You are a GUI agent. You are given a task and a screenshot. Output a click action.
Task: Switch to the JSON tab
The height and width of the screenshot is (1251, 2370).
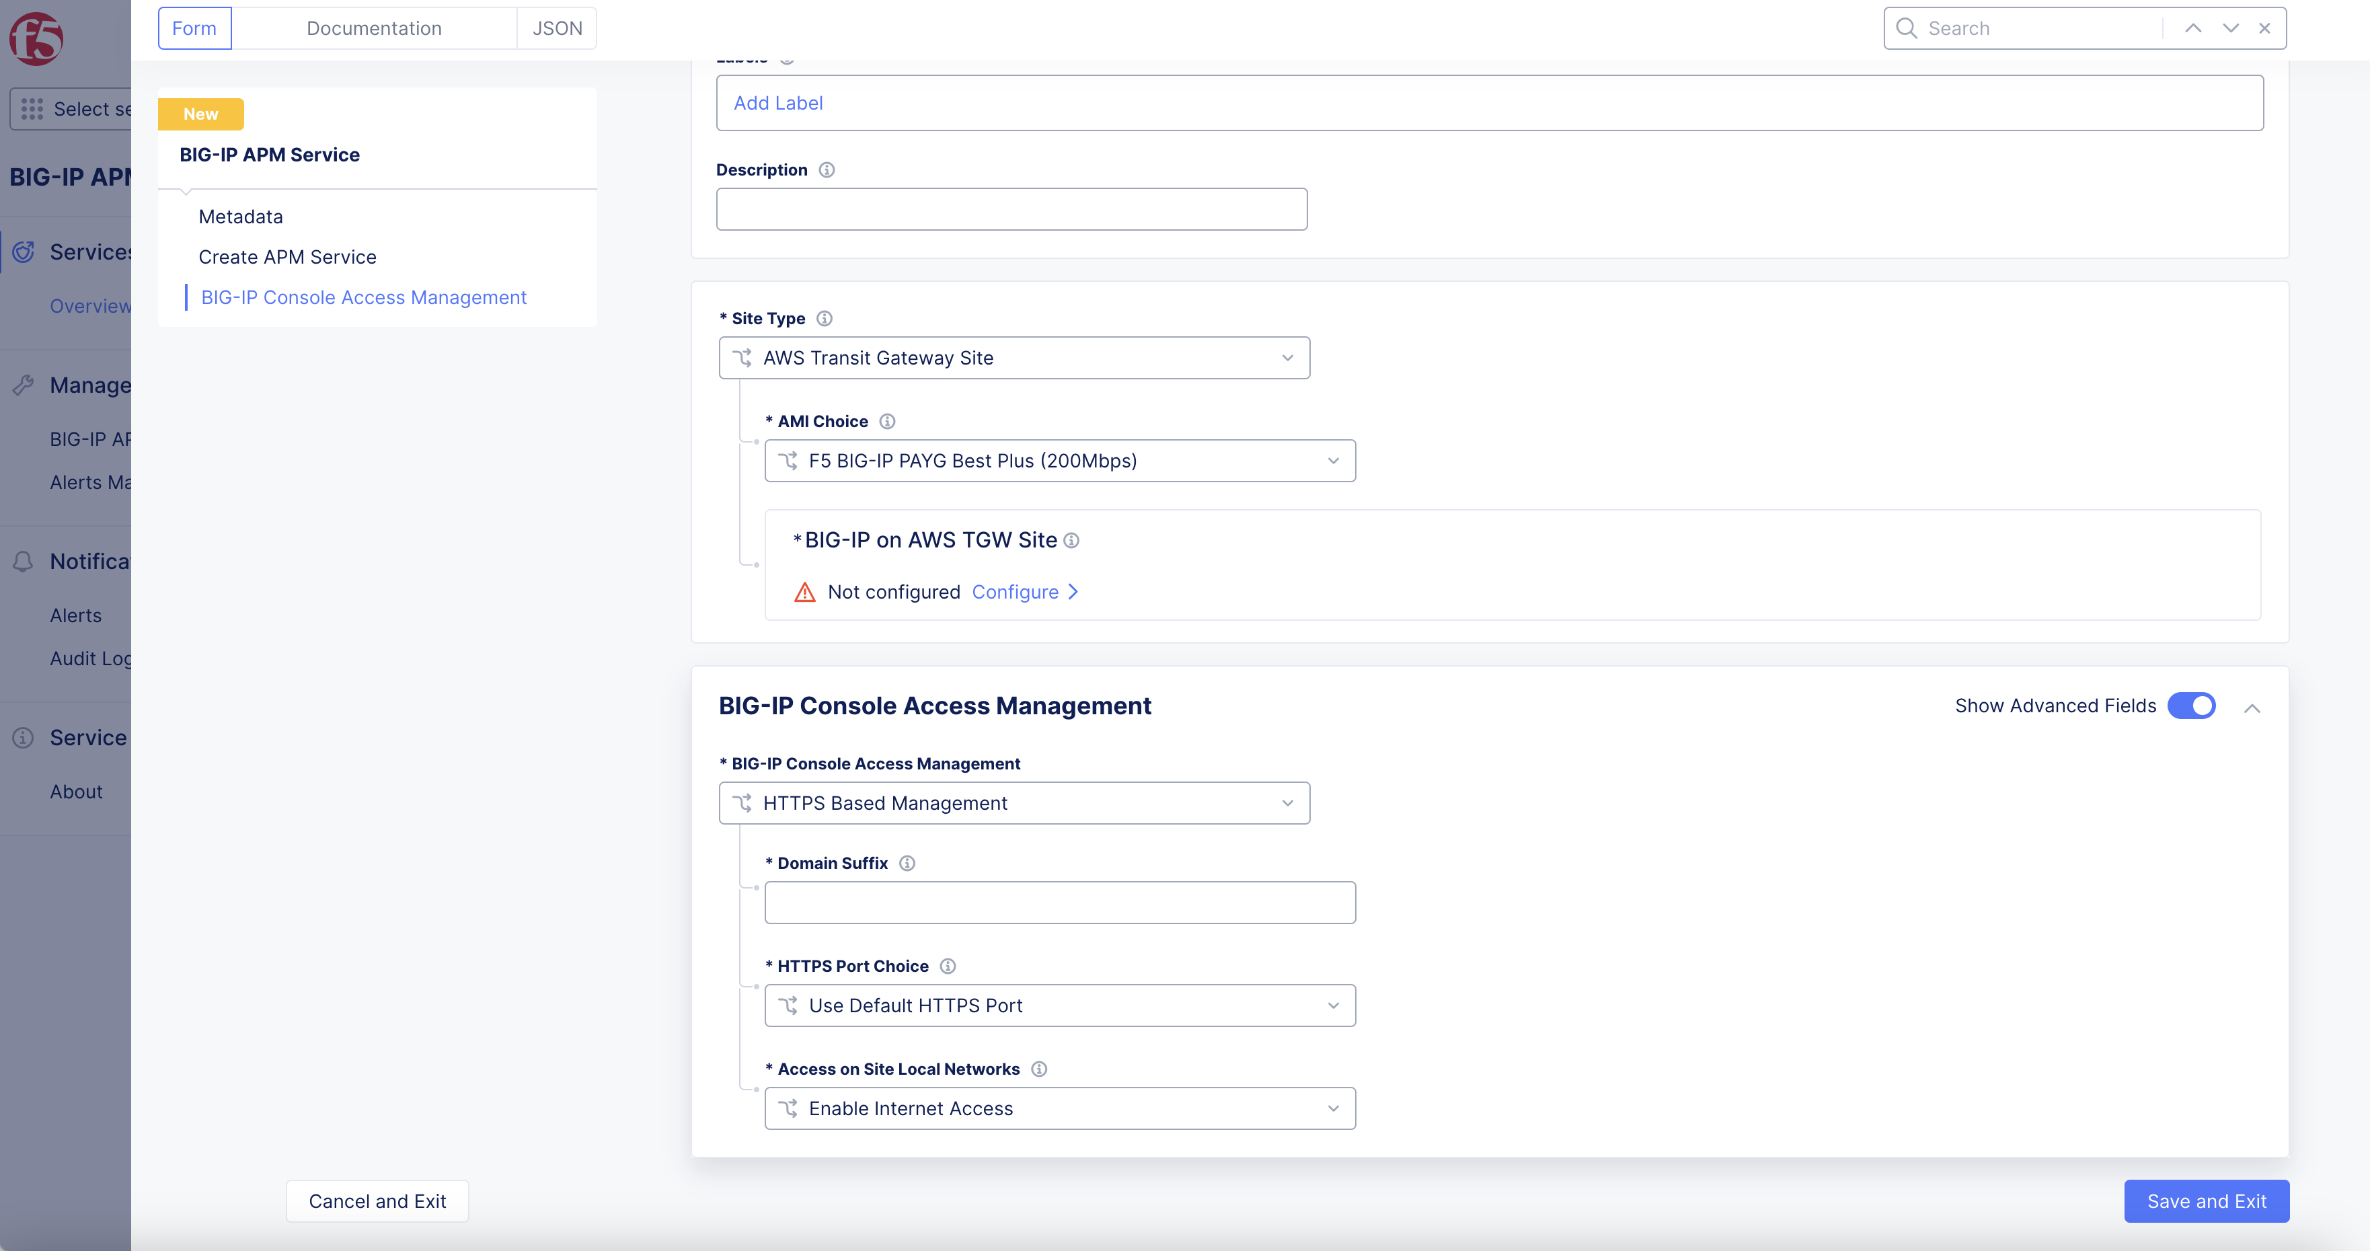click(557, 28)
